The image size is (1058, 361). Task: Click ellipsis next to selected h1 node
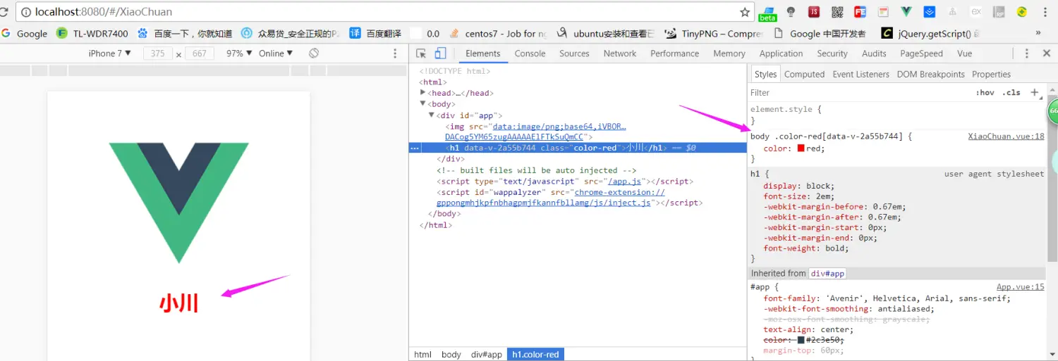pos(415,148)
